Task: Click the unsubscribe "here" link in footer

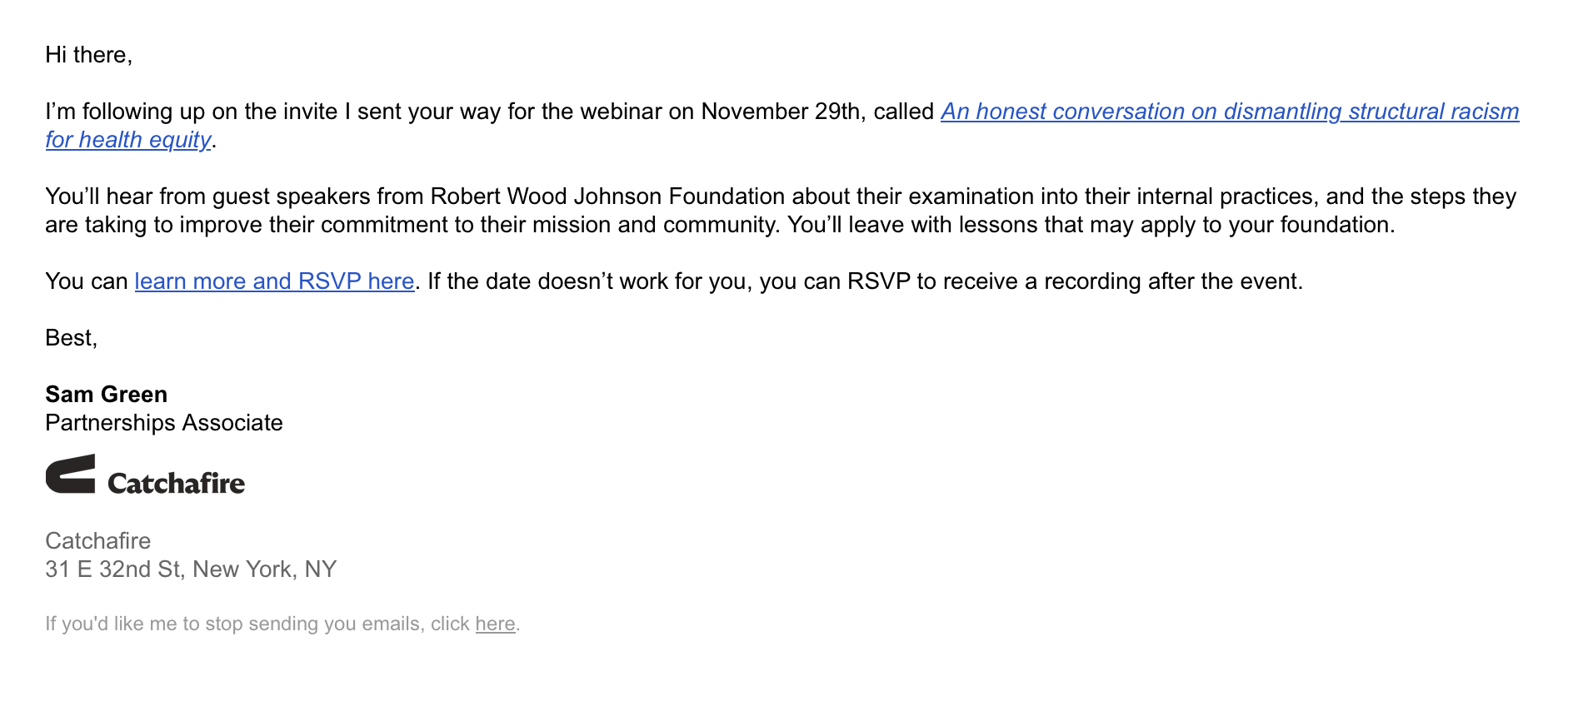Action: pos(495,624)
